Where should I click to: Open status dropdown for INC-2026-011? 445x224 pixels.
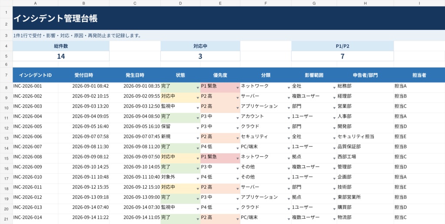(x=198, y=189)
